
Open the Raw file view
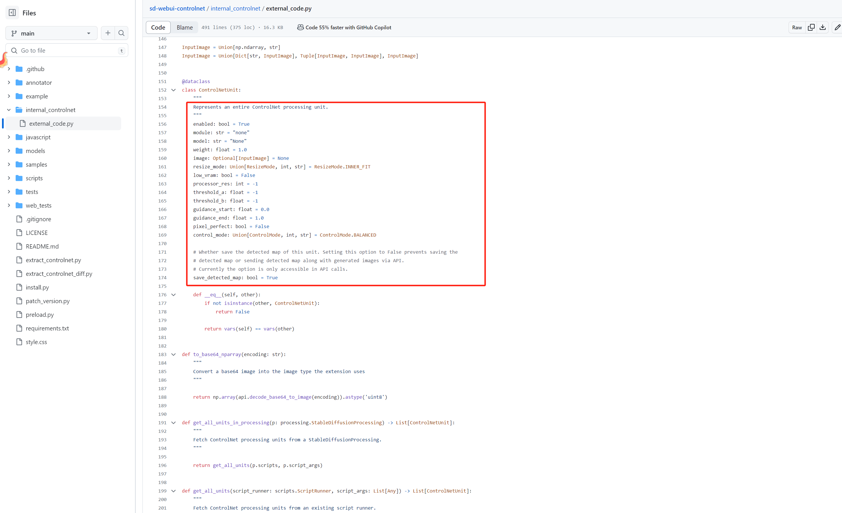(797, 27)
